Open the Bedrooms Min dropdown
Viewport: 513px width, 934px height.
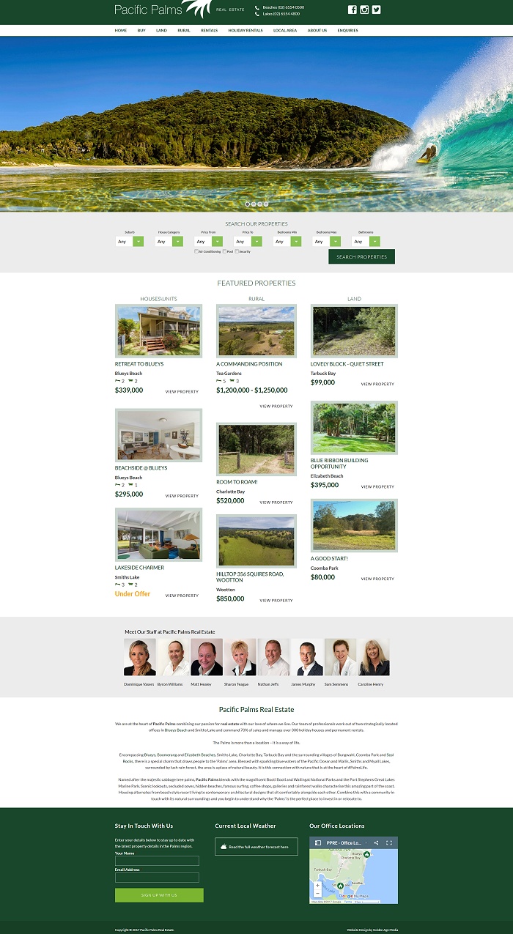click(288, 241)
